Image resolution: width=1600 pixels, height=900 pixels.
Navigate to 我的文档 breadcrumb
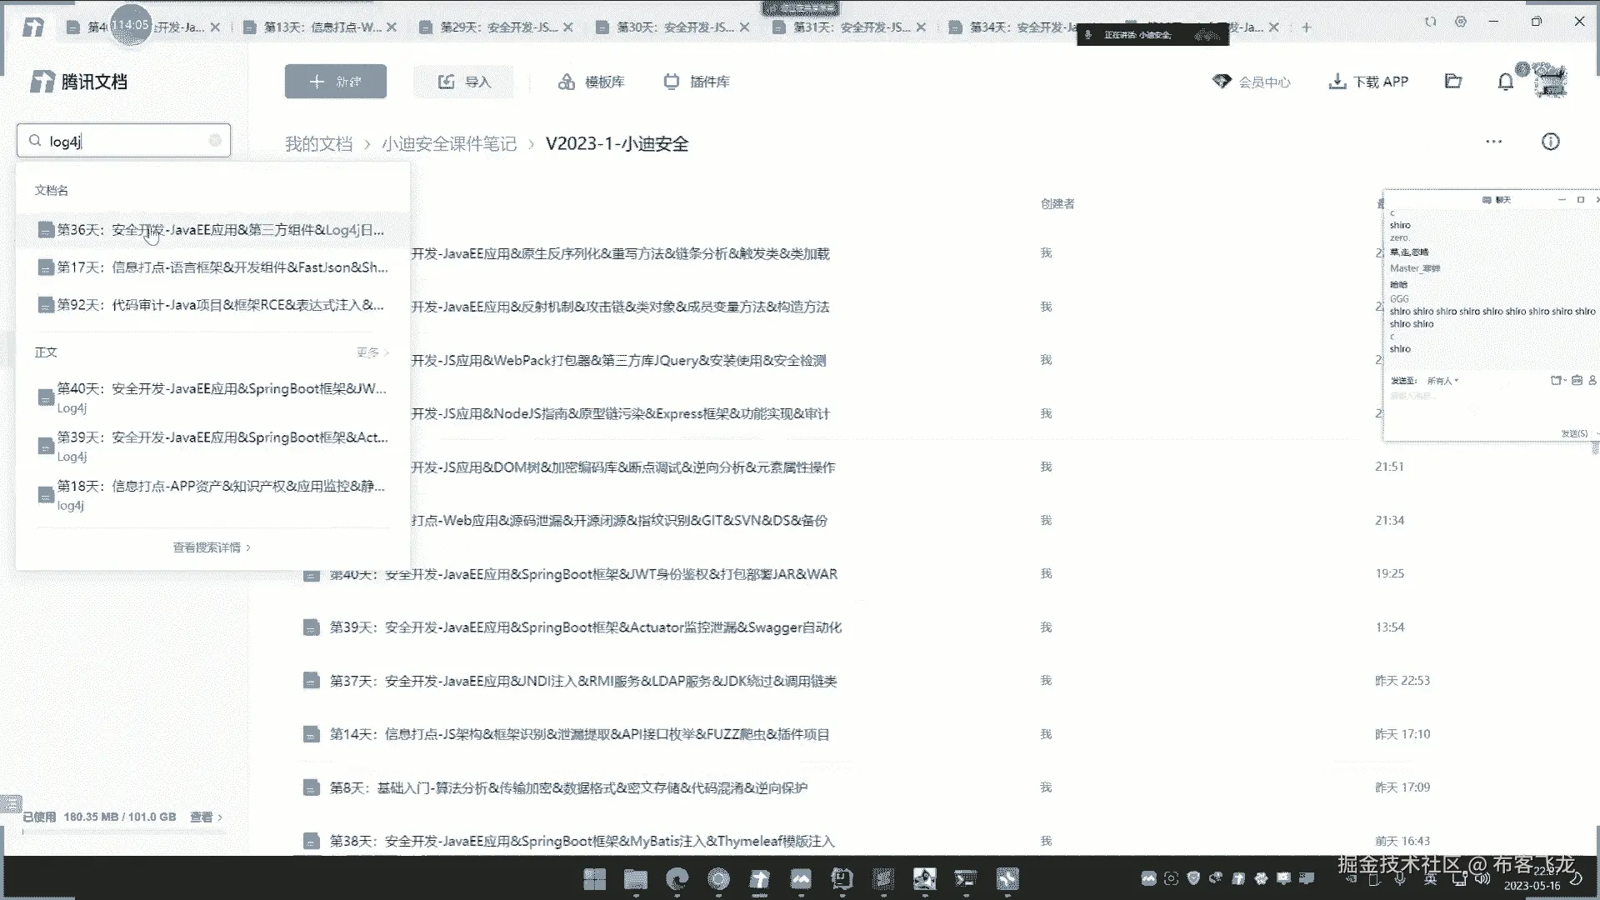pyautogui.click(x=318, y=144)
